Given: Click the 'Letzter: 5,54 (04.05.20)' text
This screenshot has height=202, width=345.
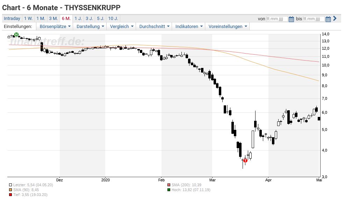Looking at the screenshot, I should [33, 185].
